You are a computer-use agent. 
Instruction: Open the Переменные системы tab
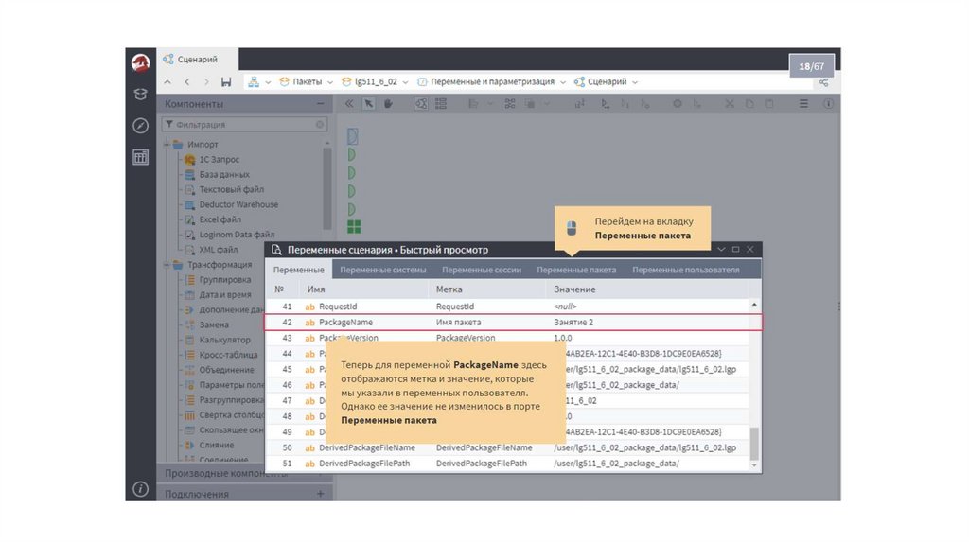[382, 270]
